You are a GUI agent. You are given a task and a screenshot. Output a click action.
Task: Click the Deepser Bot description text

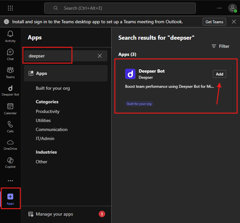[x=169, y=86]
